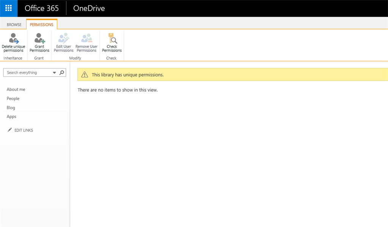
Task: Click 'This library has unique permissions.' text
Action: point(128,75)
